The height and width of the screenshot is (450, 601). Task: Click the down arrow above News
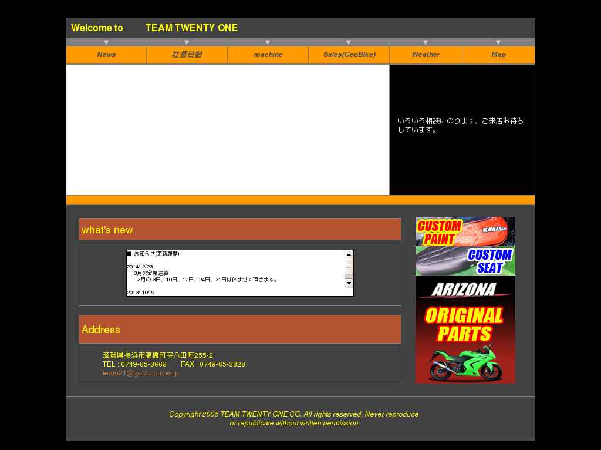(106, 42)
